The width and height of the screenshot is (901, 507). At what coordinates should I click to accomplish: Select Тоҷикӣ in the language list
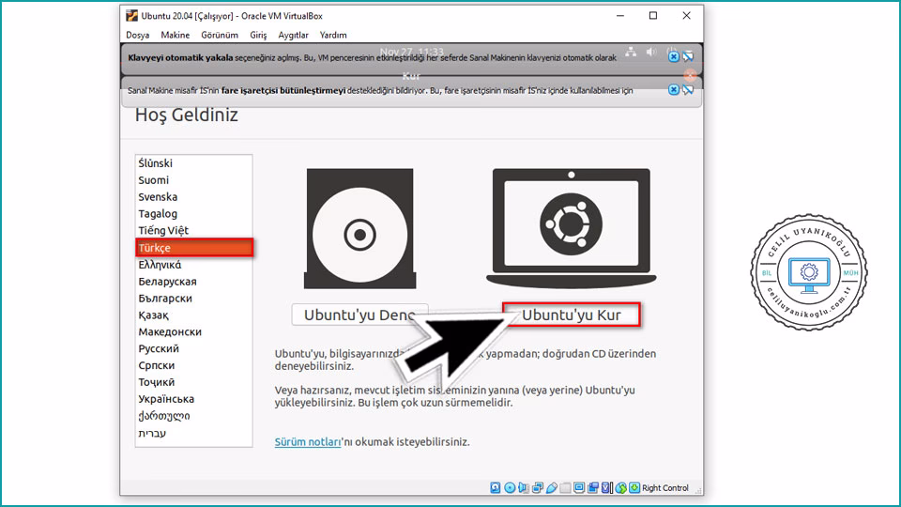pos(193,382)
